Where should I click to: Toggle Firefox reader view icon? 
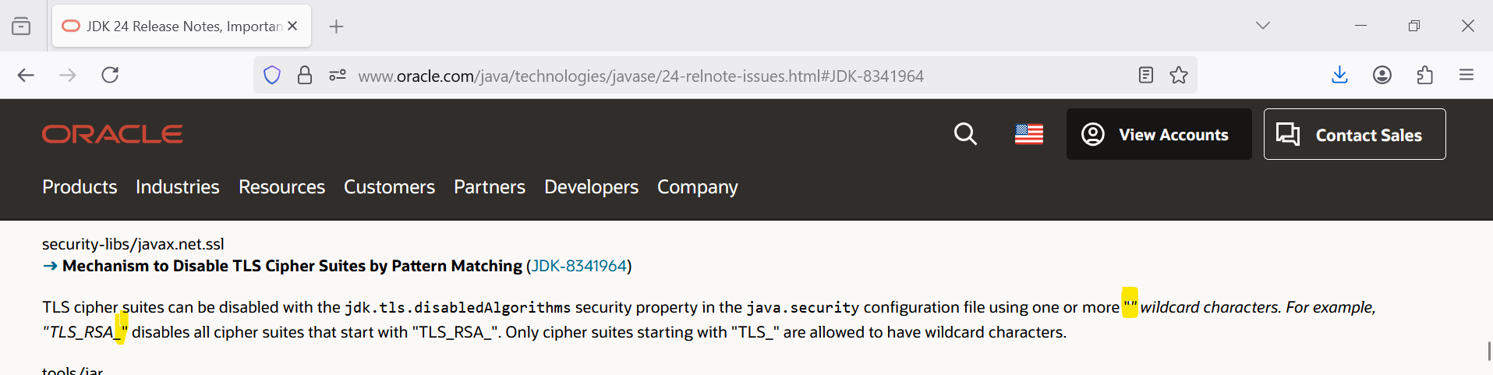(x=1145, y=75)
